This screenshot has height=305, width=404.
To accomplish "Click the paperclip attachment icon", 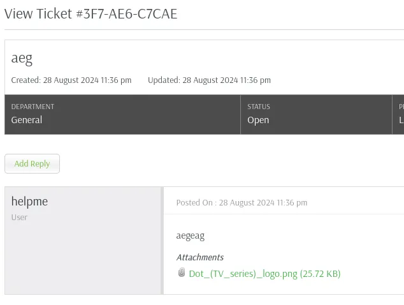I will (x=182, y=272).
